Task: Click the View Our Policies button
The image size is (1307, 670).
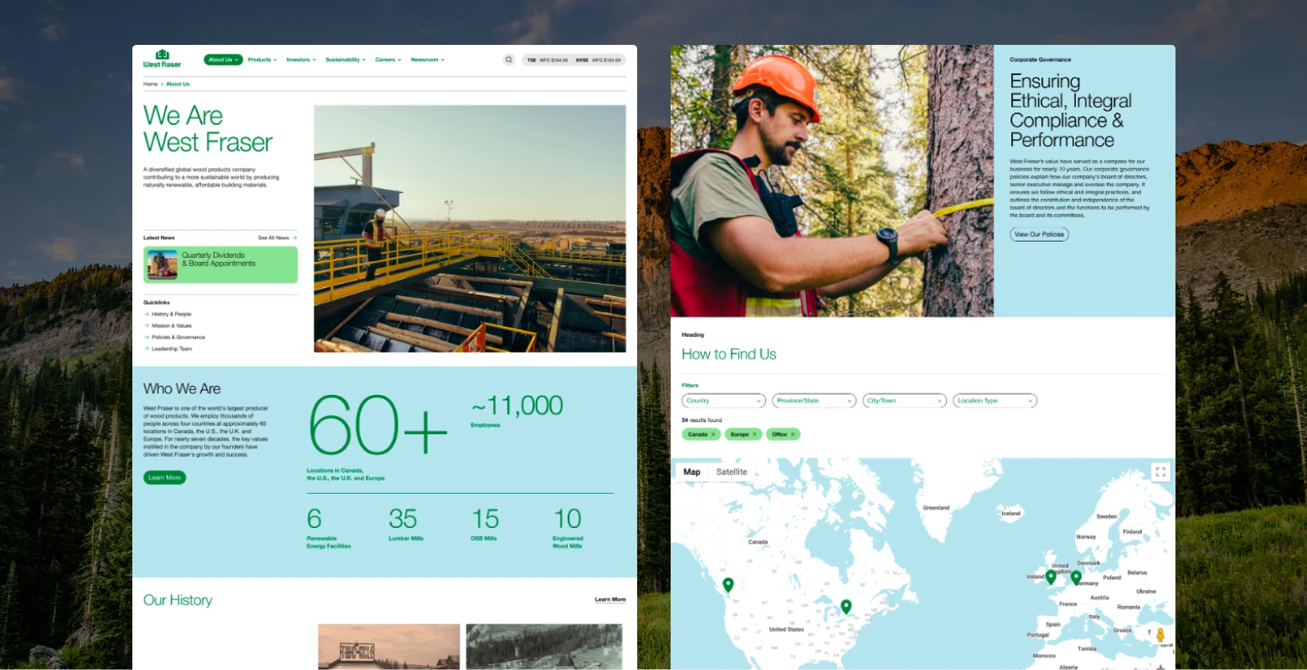Action: click(1039, 234)
